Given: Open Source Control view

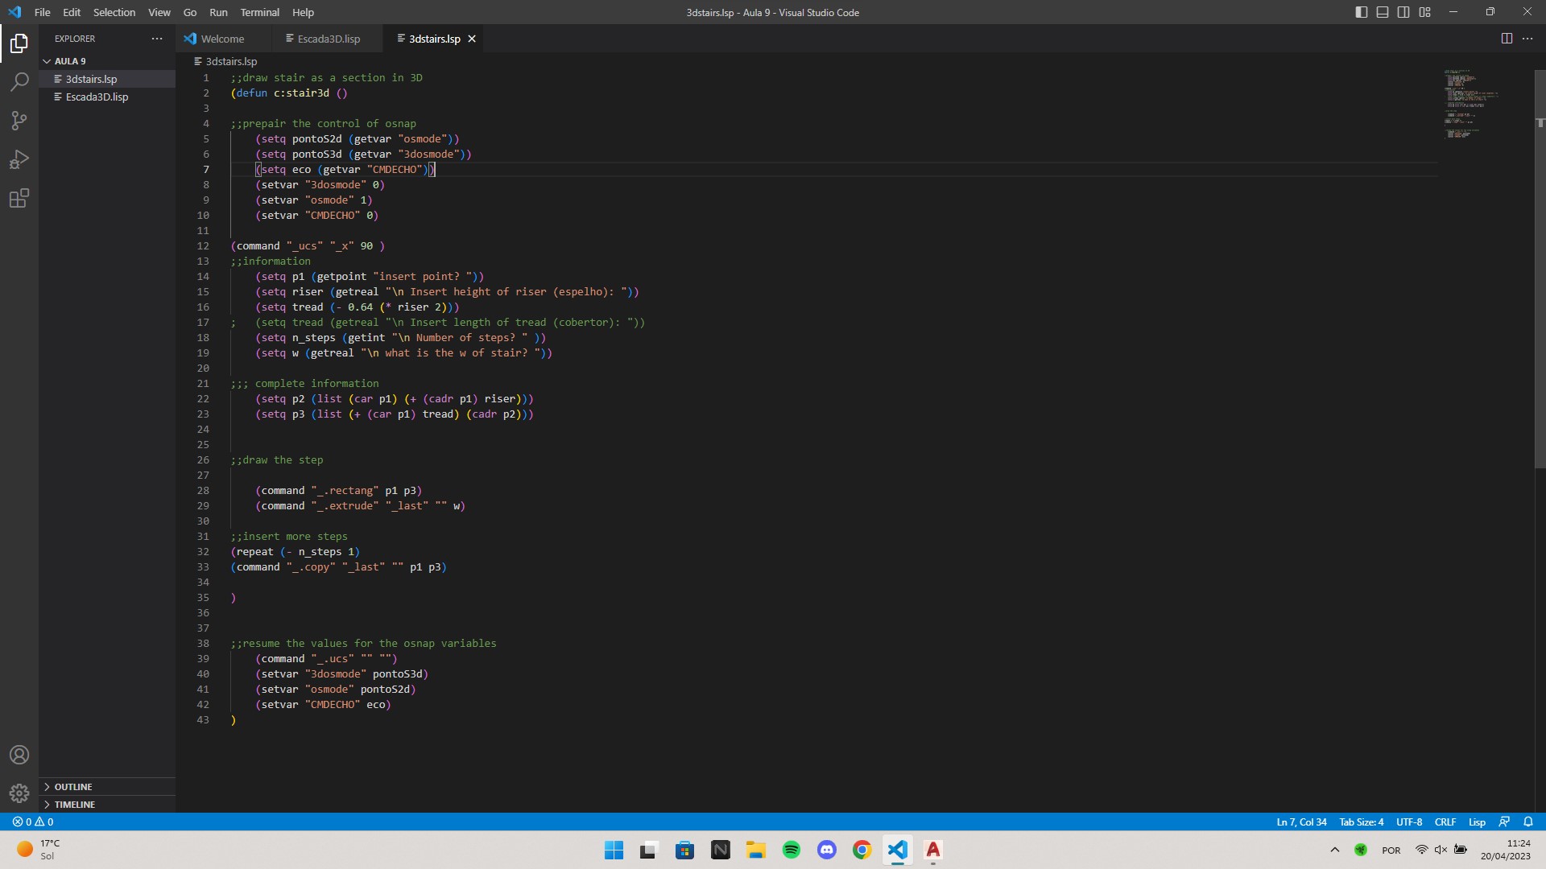Looking at the screenshot, I should click(19, 121).
